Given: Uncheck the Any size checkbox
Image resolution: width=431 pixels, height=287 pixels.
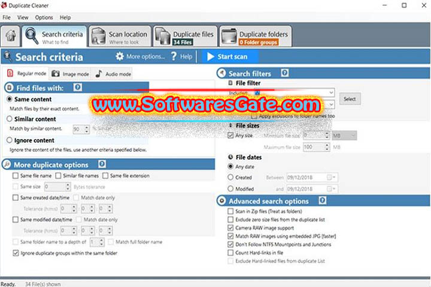Looking at the screenshot, I should pyautogui.click(x=230, y=135).
